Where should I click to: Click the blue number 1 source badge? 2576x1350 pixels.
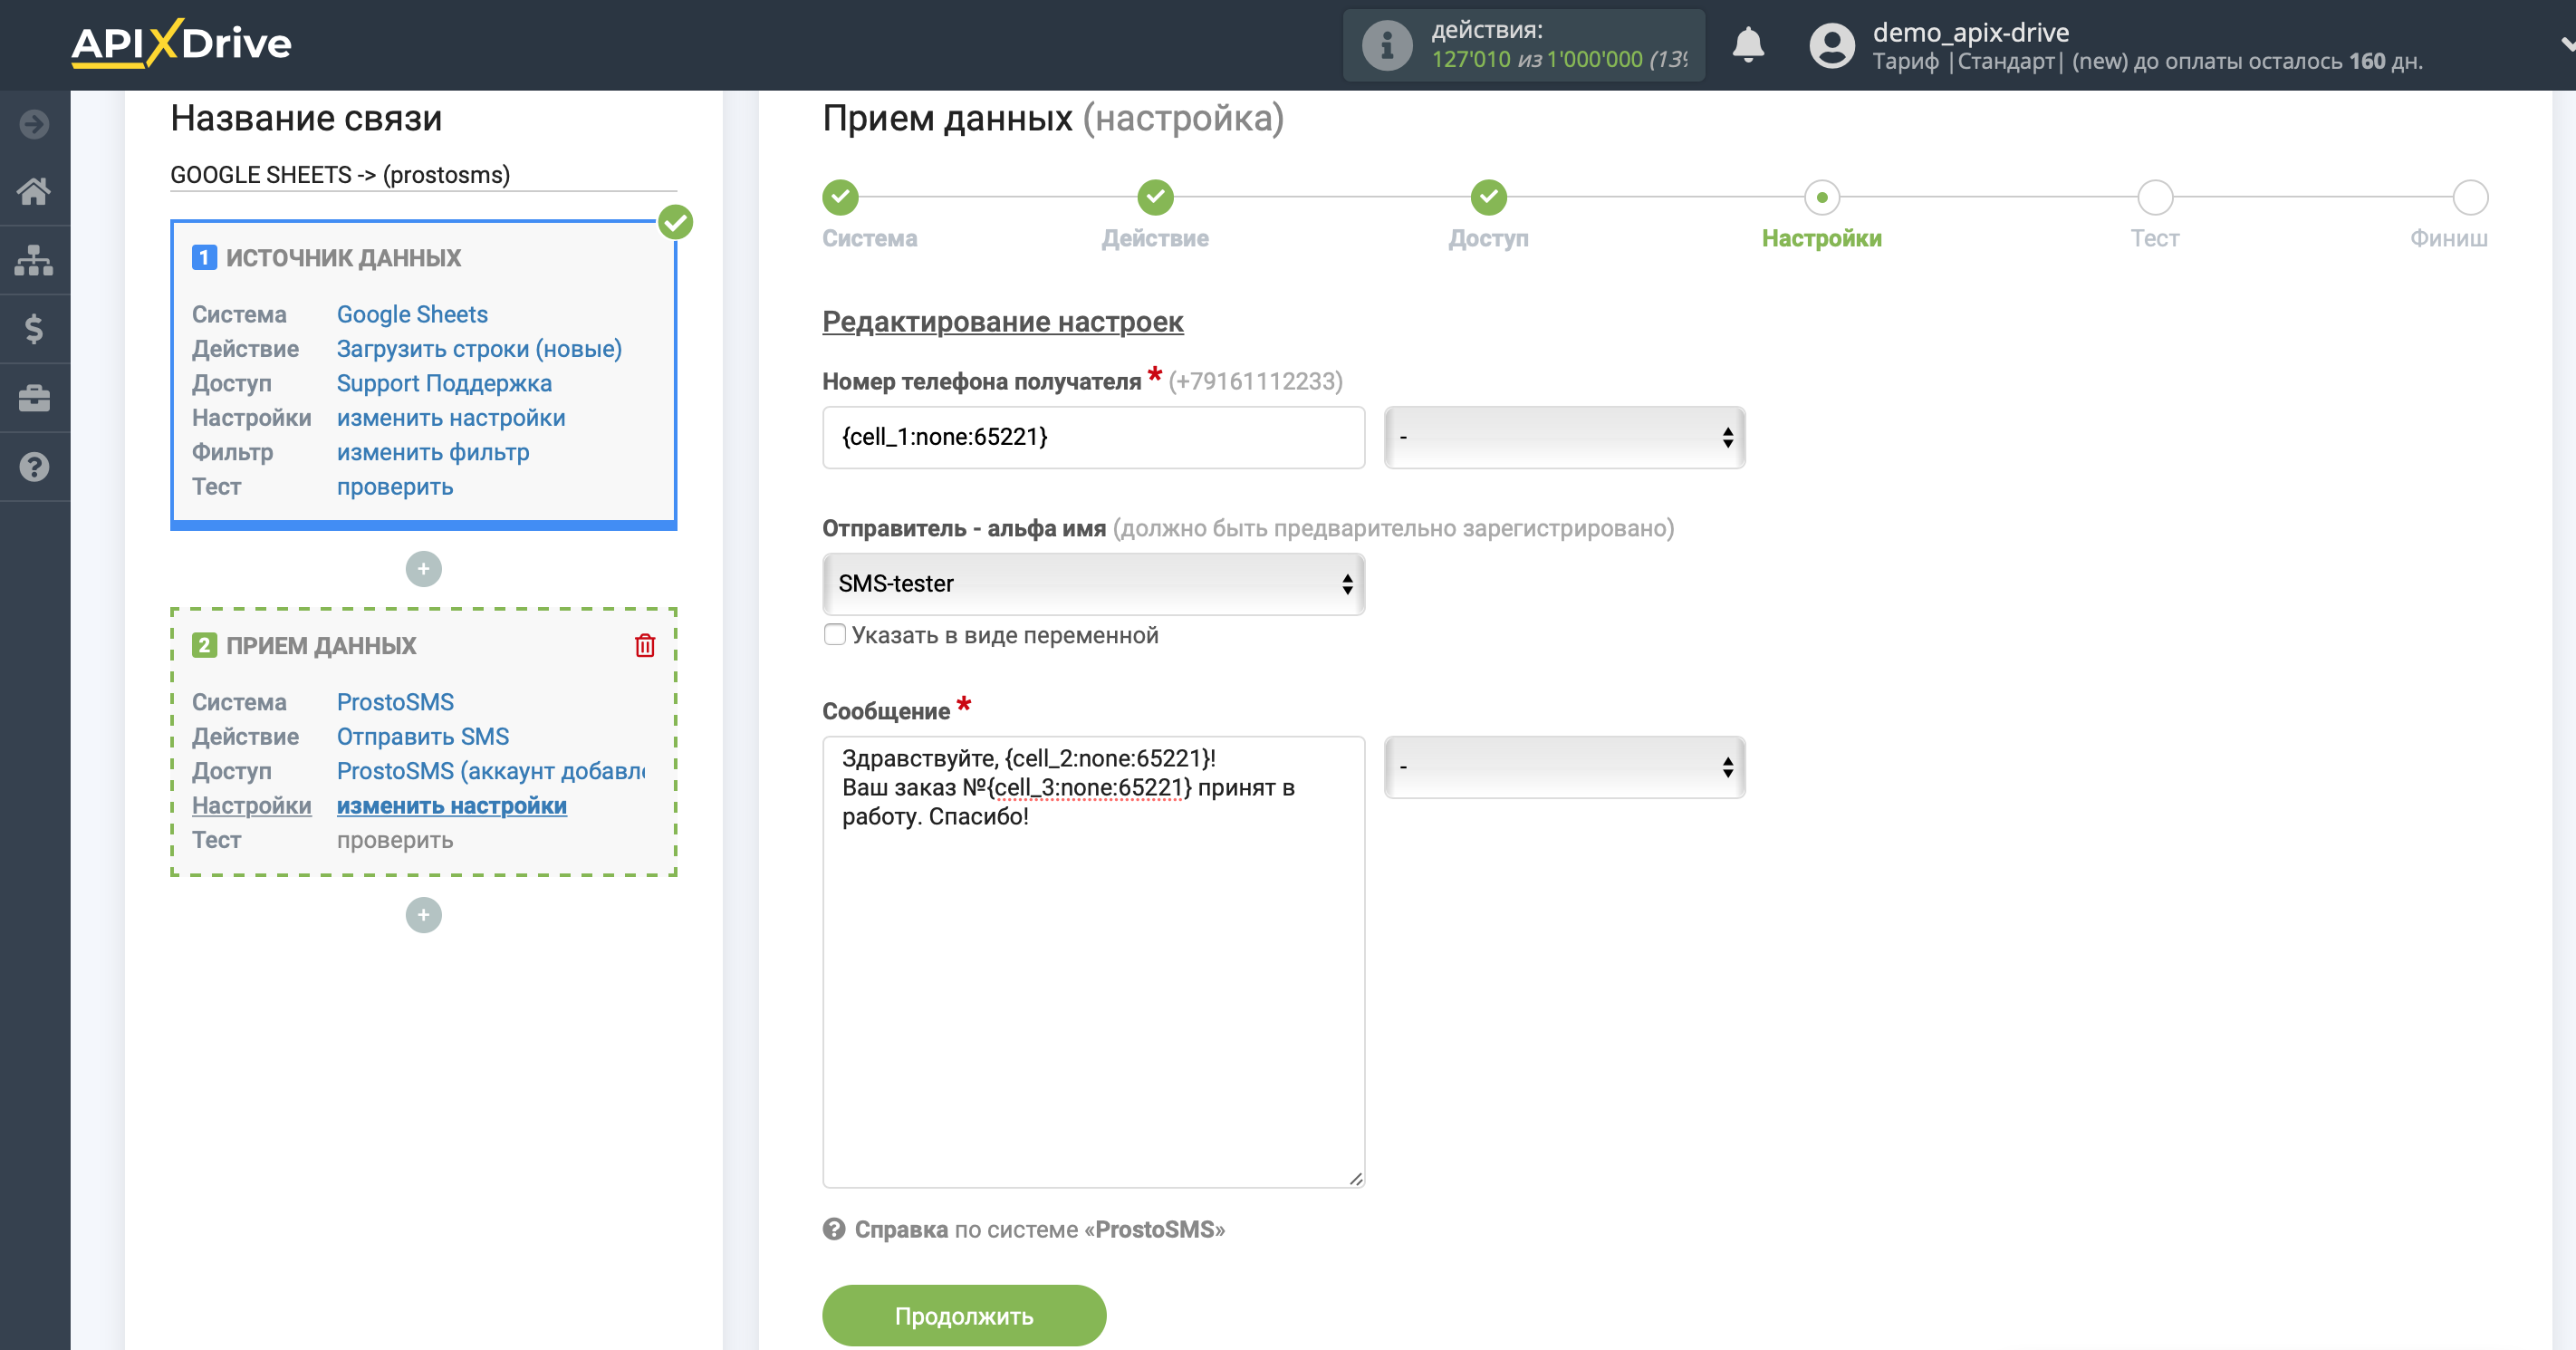coord(204,258)
